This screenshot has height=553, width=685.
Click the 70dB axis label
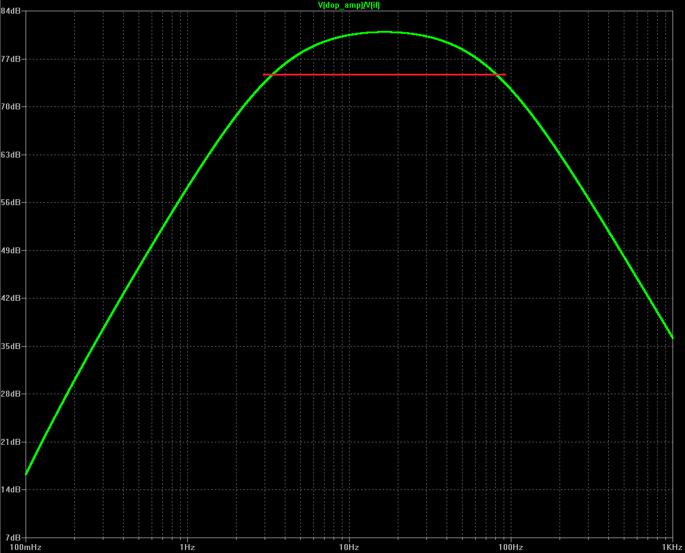(11, 106)
